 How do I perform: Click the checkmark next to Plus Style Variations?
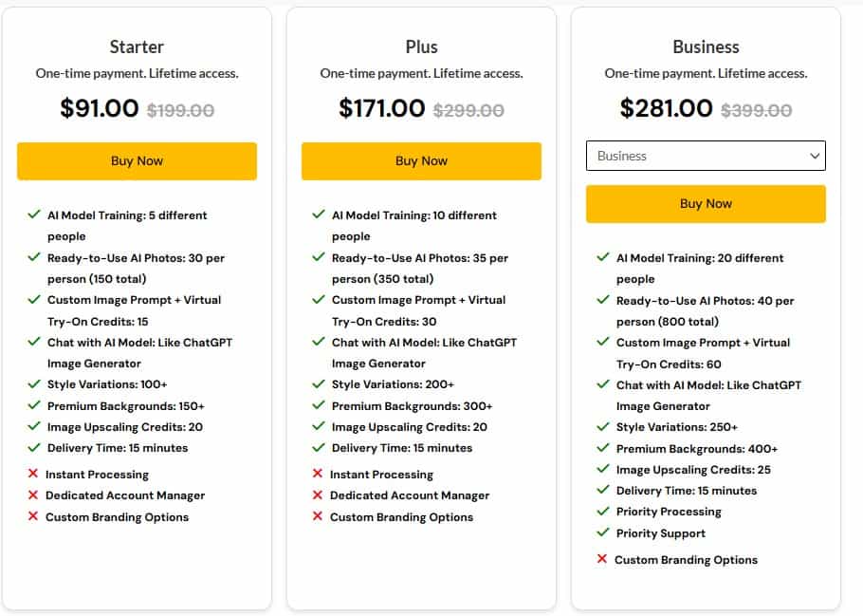tap(318, 384)
